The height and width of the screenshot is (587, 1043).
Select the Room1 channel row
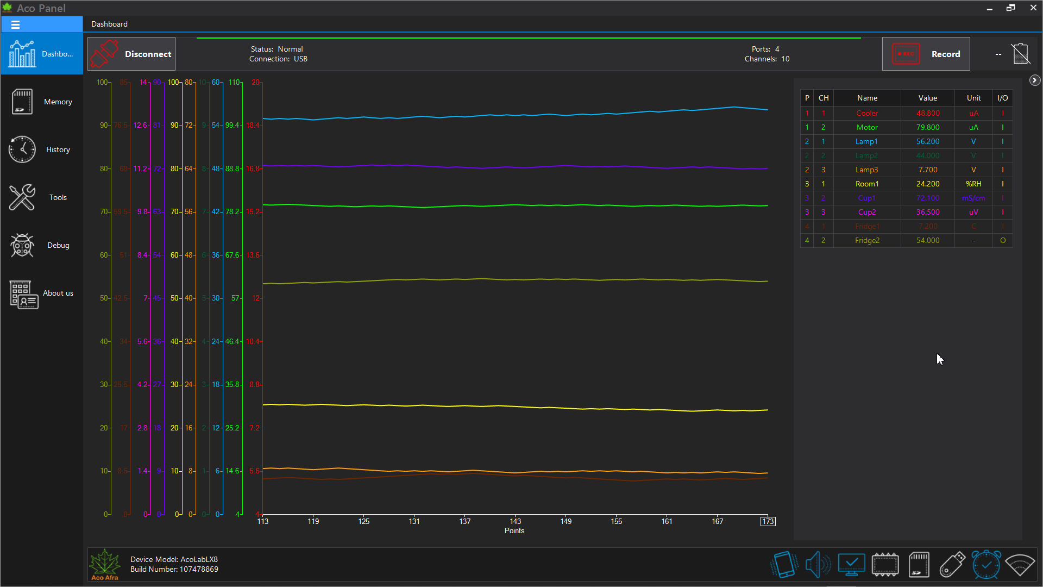906,184
